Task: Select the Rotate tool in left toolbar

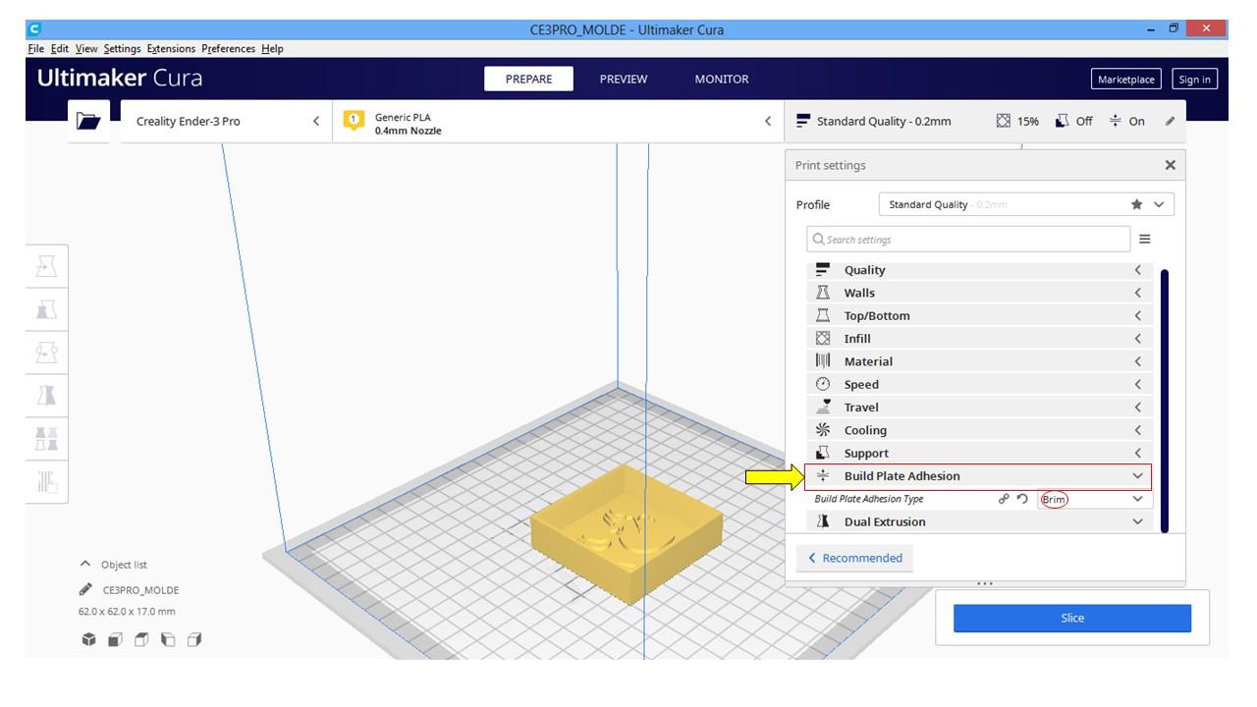Action: [46, 353]
